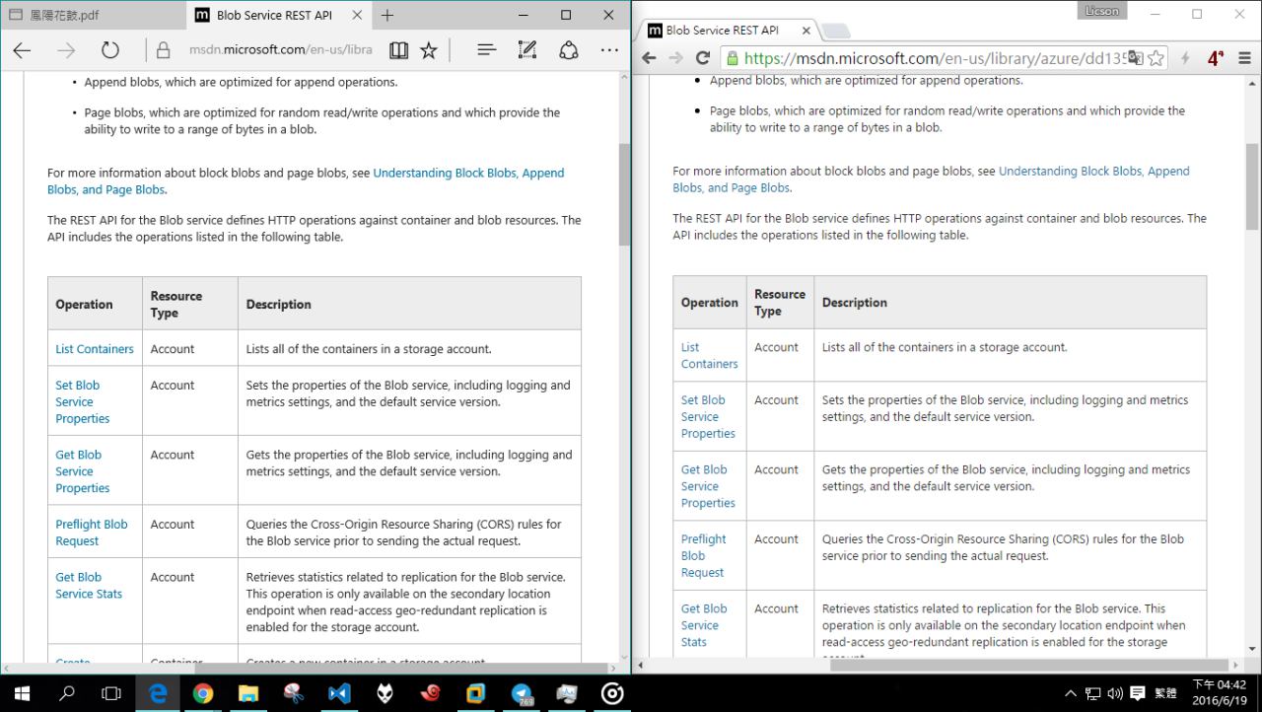Expand hidden system tray icons
Viewport: 1262px width, 712px height.
point(1071,693)
